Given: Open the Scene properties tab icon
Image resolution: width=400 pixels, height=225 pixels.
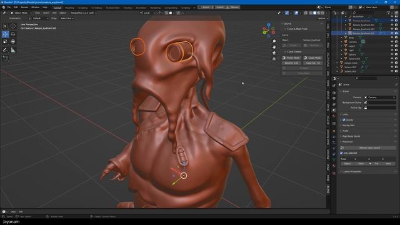Looking at the screenshot, I should 334,110.
